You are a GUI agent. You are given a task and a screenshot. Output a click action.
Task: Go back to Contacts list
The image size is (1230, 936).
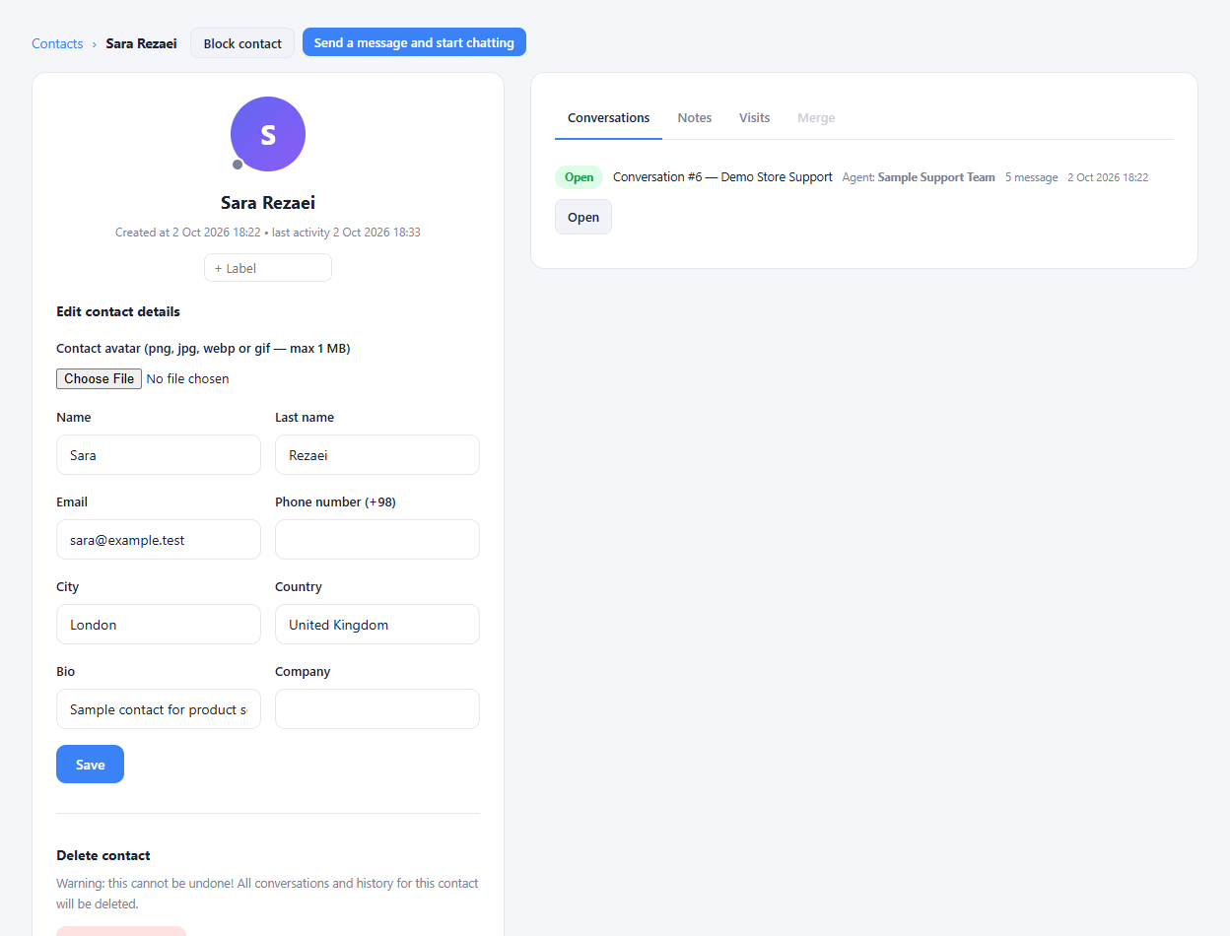tap(57, 43)
